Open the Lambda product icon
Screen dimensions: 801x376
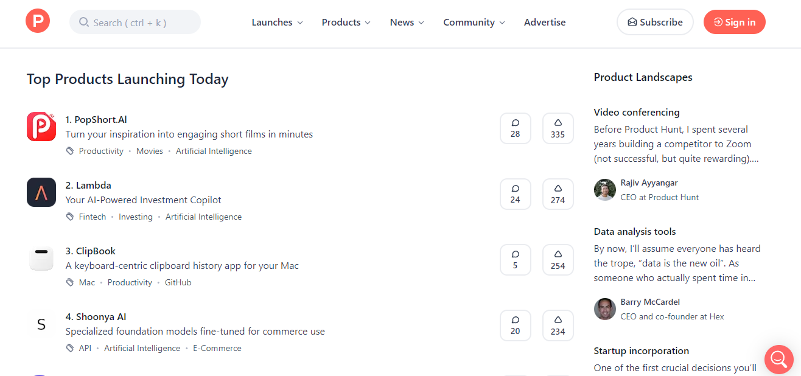(x=41, y=192)
